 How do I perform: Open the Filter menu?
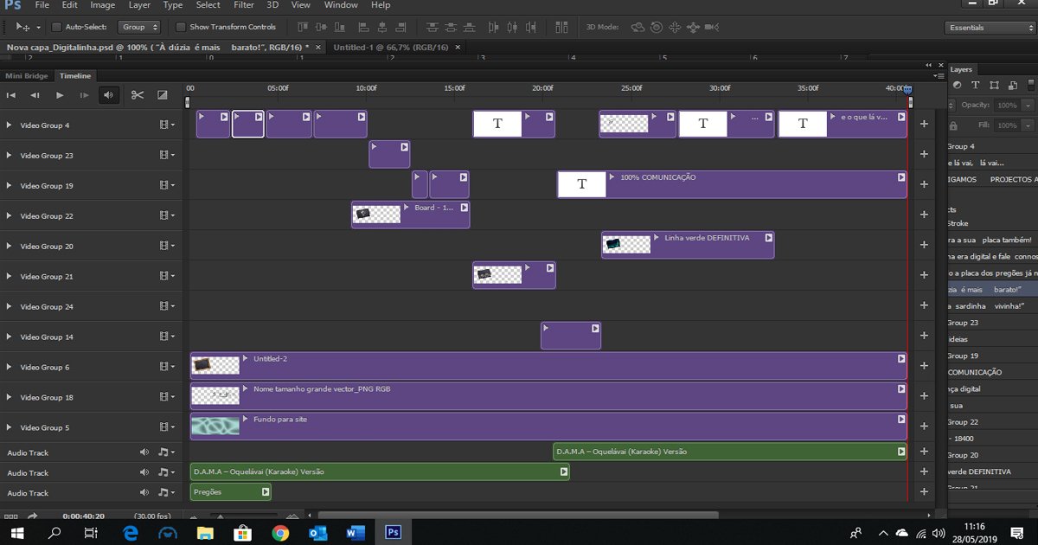pyautogui.click(x=243, y=5)
